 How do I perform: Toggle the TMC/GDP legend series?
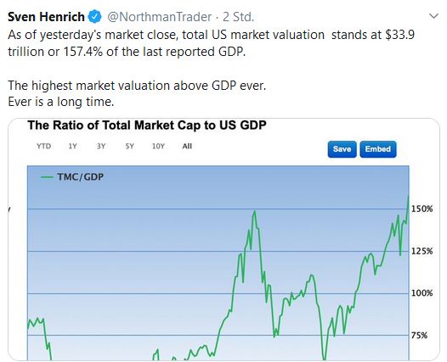click(72, 177)
